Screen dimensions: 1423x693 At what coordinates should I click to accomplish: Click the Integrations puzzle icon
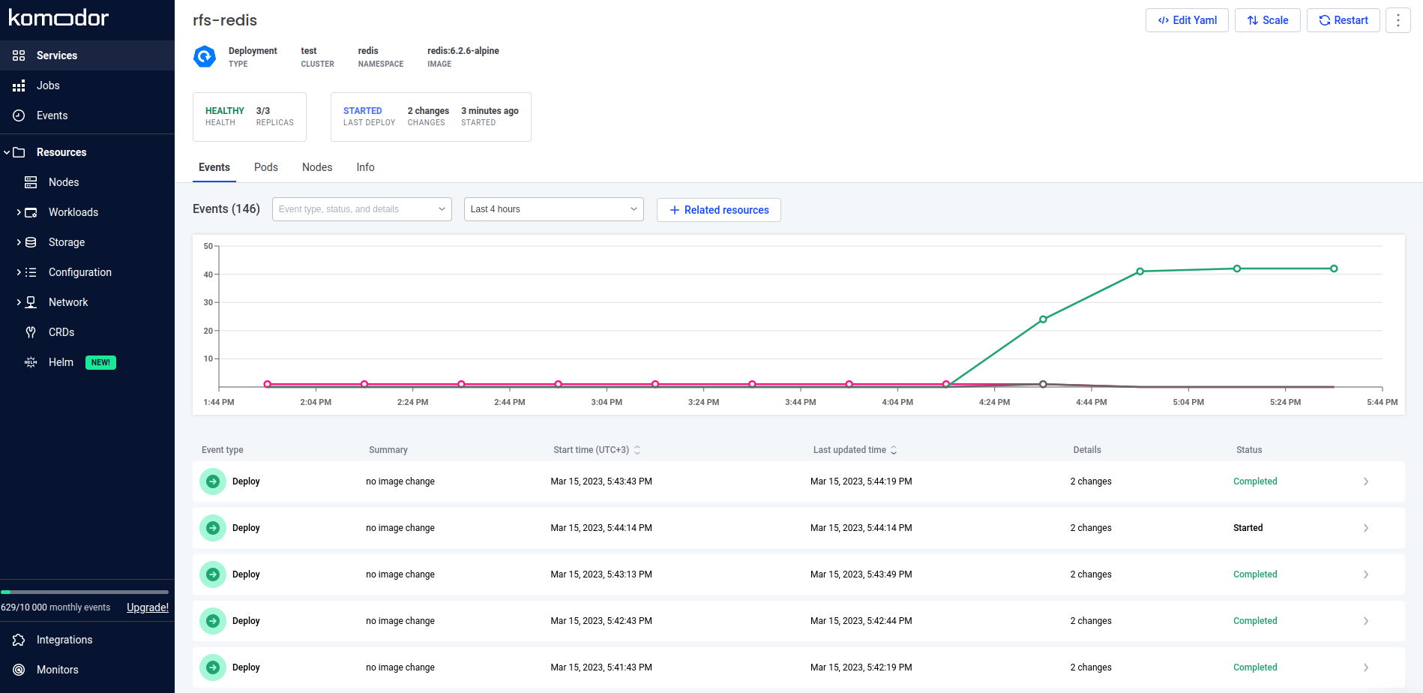pos(19,640)
